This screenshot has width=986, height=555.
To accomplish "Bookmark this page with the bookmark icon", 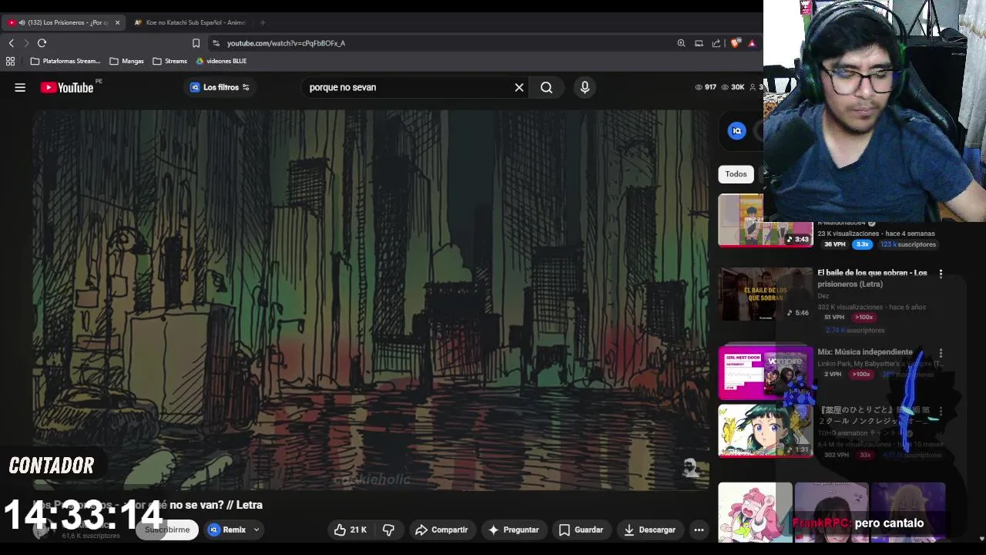I will click(196, 43).
